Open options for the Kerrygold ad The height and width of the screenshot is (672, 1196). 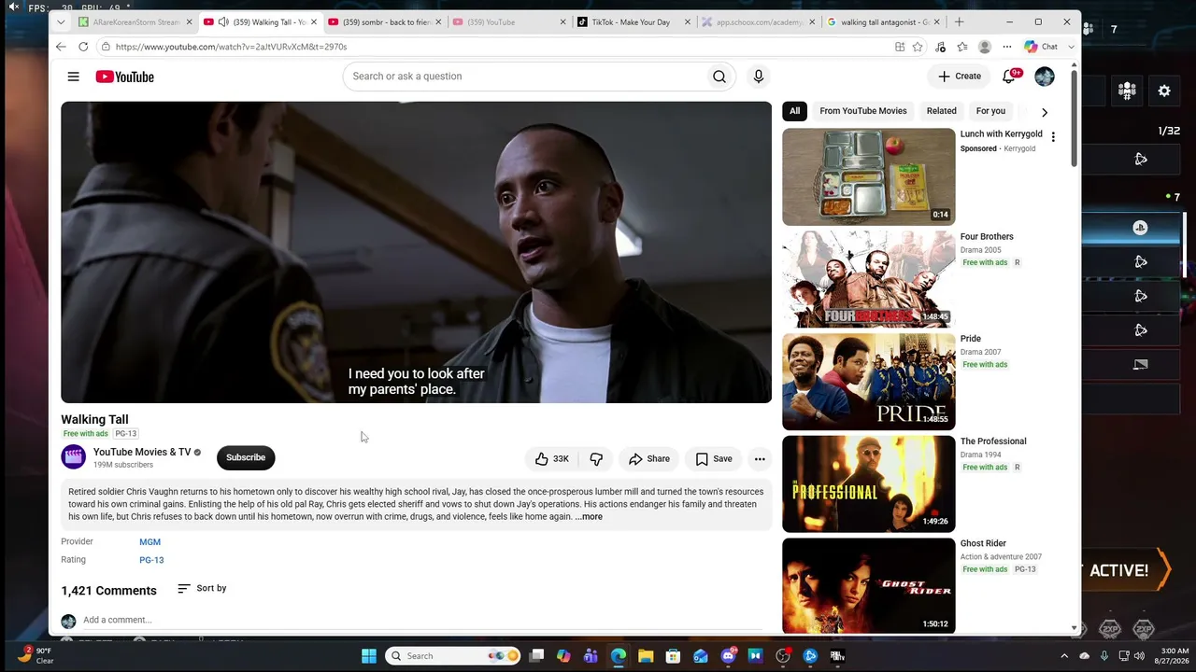[1053, 137]
